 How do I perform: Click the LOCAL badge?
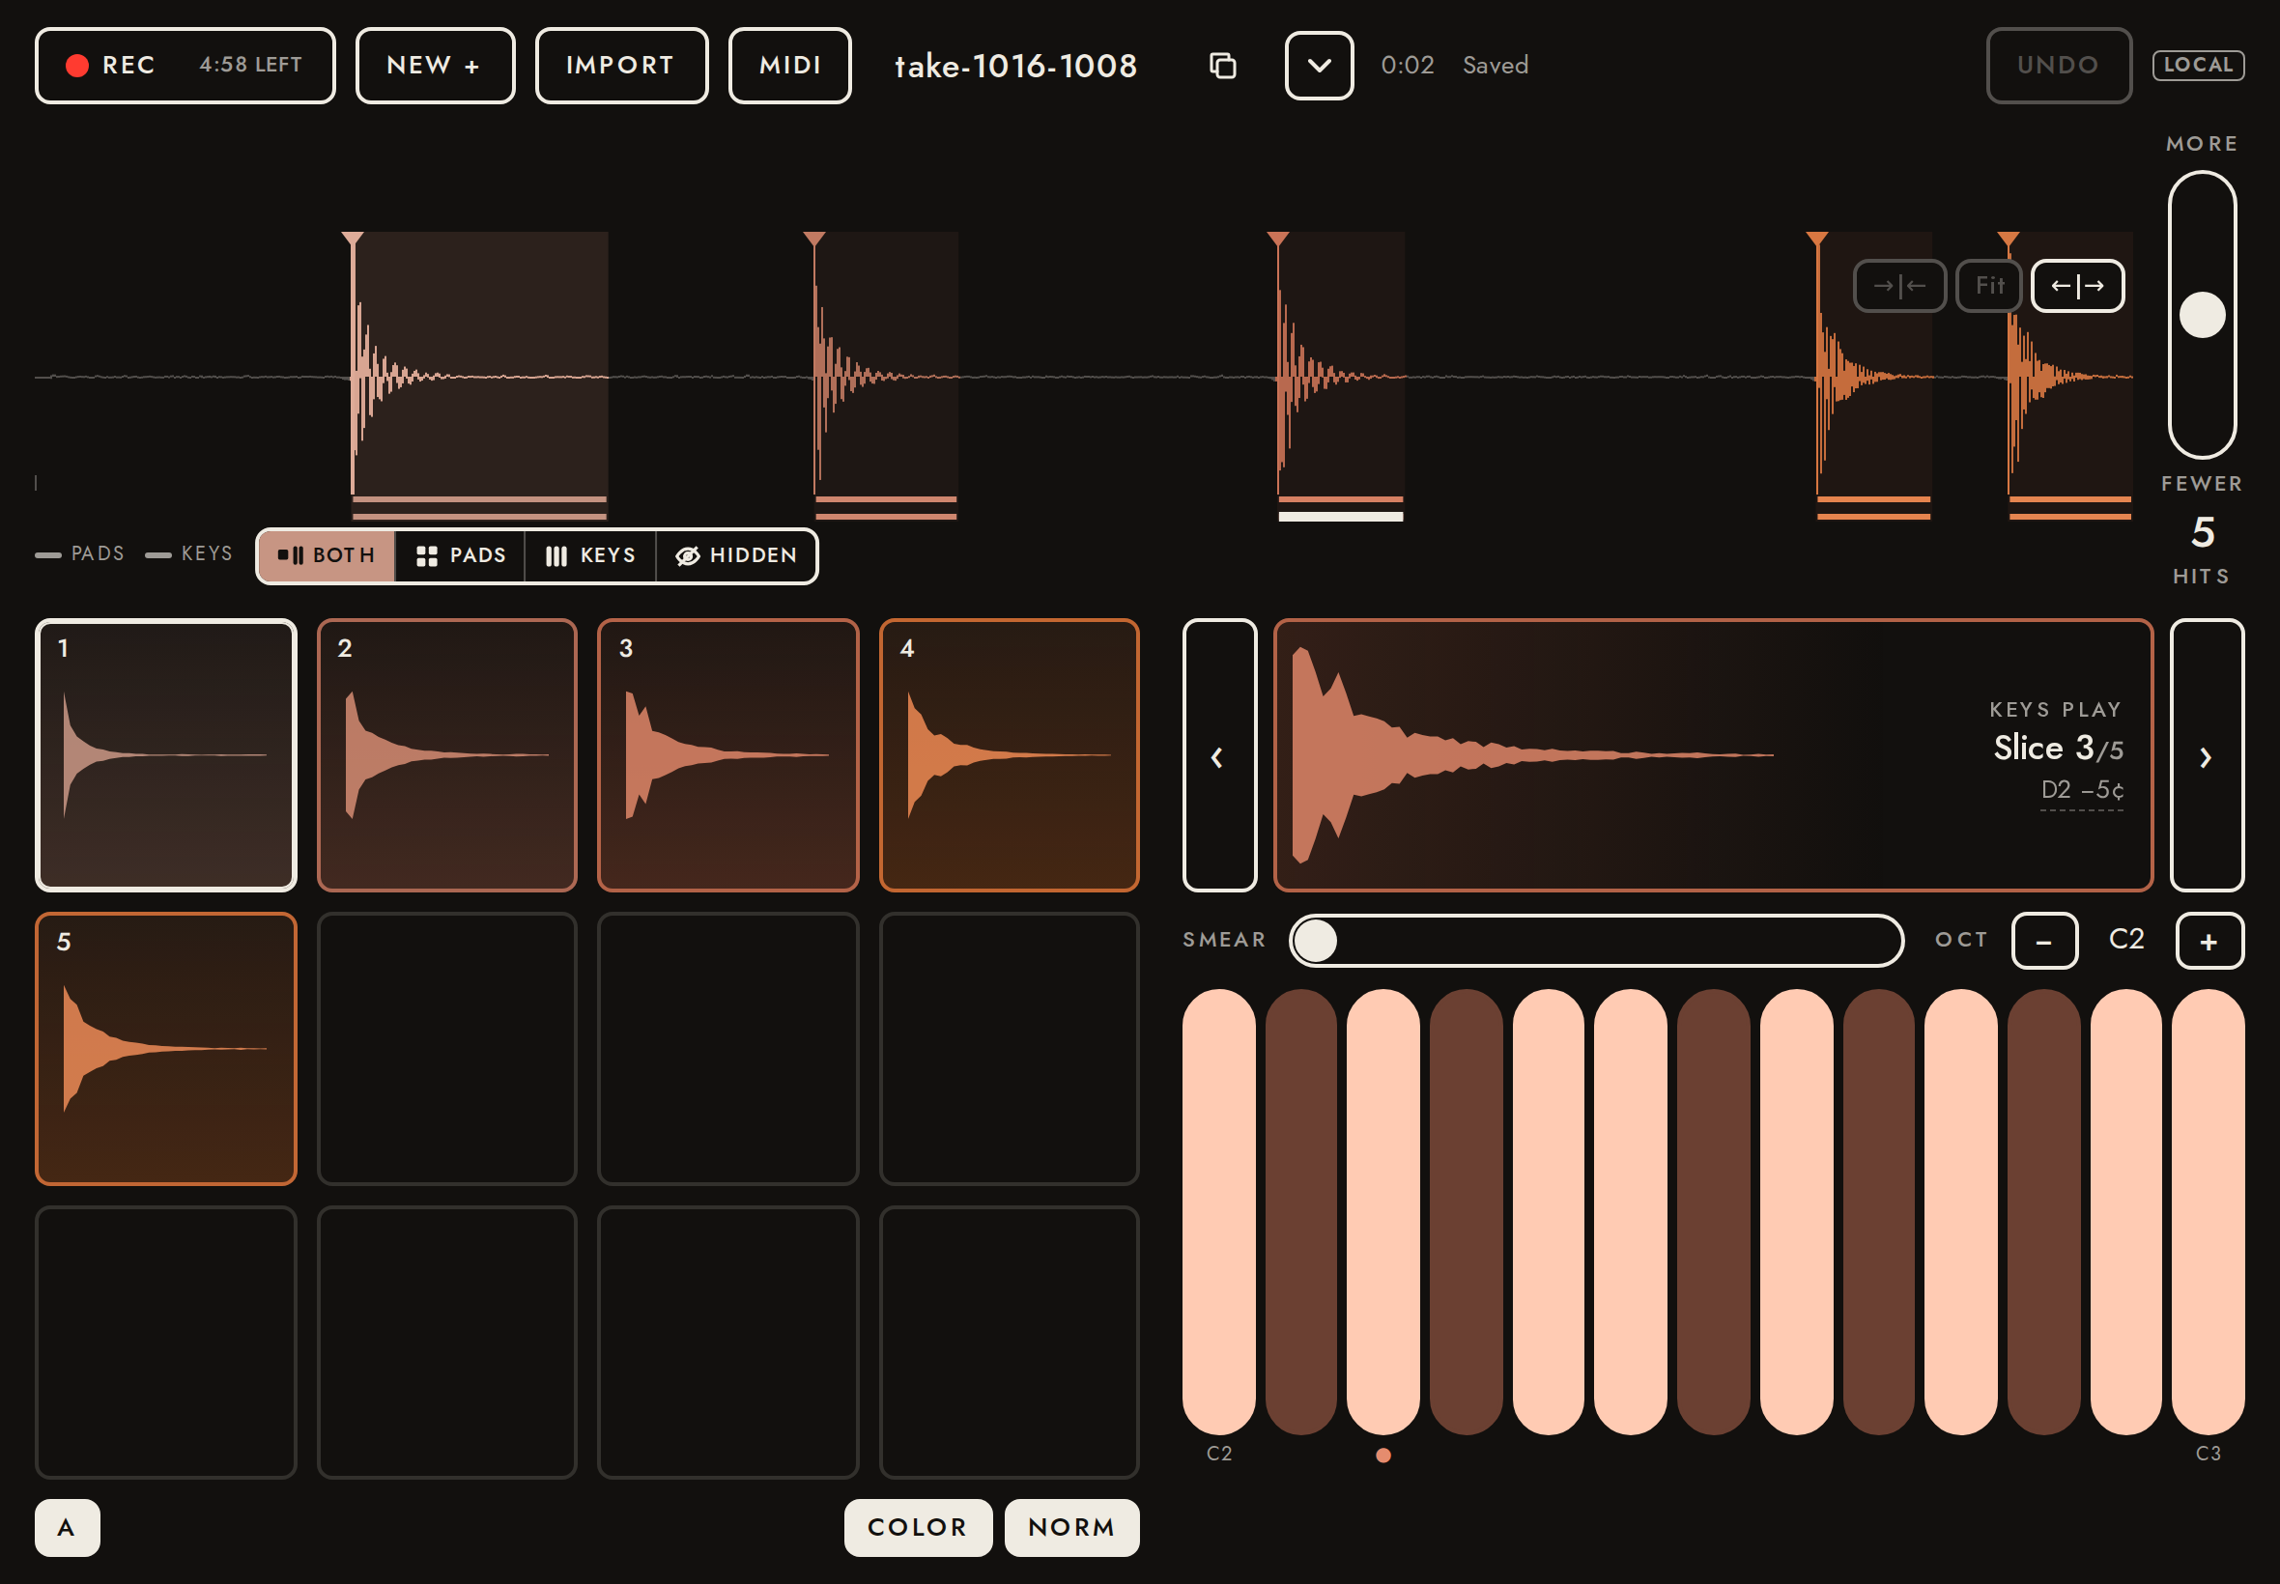coord(2198,66)
